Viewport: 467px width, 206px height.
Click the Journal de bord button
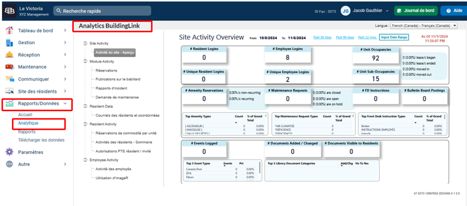tap(416, 10)
